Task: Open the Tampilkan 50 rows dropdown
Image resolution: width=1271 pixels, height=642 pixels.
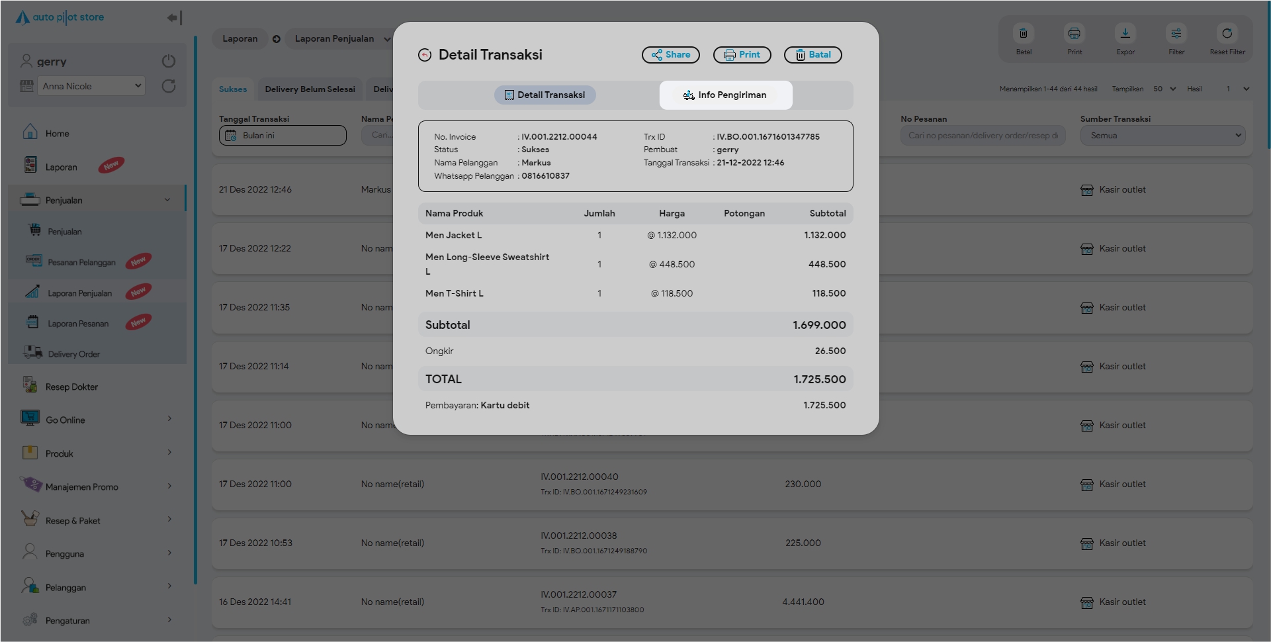Action: tap(1164, 89)
